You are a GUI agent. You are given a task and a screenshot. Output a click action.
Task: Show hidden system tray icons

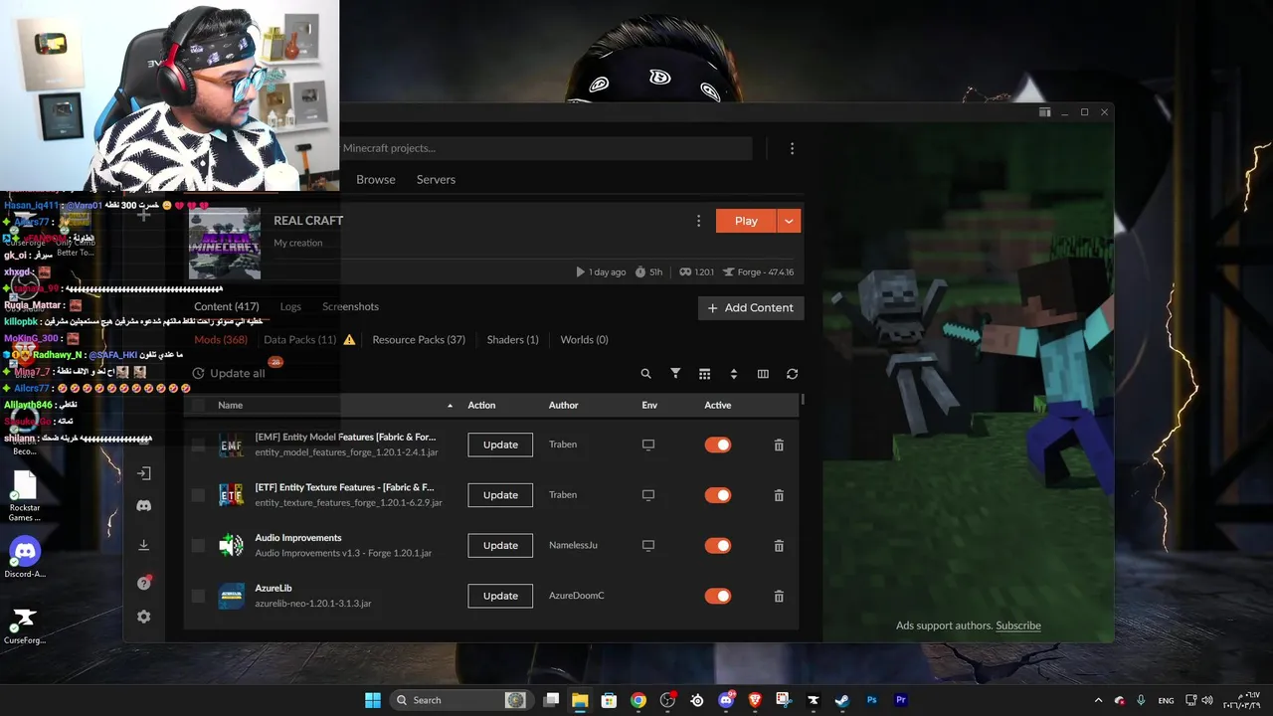[x=1098, y=700]
